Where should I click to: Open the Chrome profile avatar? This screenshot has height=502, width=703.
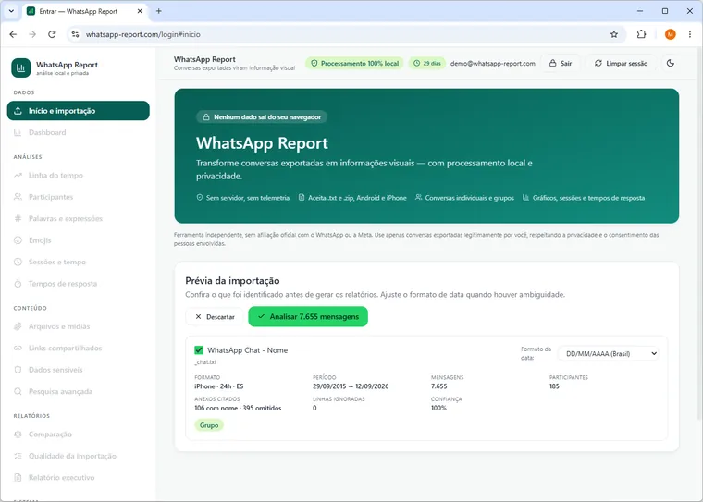pos(671,34)
